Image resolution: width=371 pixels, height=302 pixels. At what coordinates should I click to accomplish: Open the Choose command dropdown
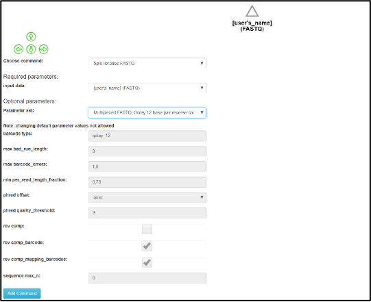[x=147, y=63]
